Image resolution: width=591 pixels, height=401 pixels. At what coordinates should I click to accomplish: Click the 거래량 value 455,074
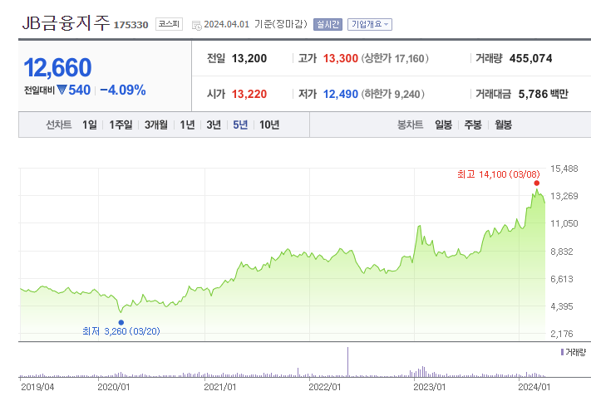coord(530,58)
